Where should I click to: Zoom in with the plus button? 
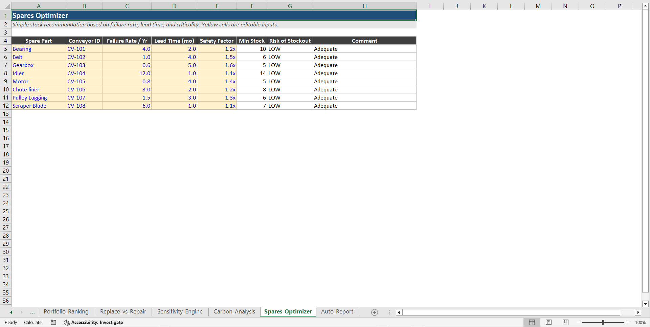[628, 322]
